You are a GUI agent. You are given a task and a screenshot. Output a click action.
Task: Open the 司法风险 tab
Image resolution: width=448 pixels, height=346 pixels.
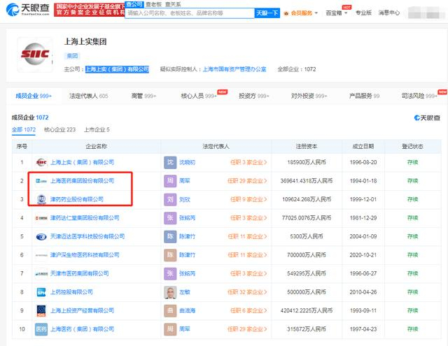[x=419, y=96]
